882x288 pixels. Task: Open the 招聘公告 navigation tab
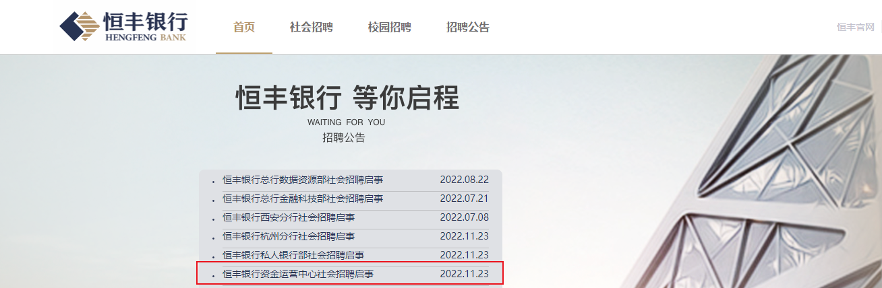[x=468, y=28]
